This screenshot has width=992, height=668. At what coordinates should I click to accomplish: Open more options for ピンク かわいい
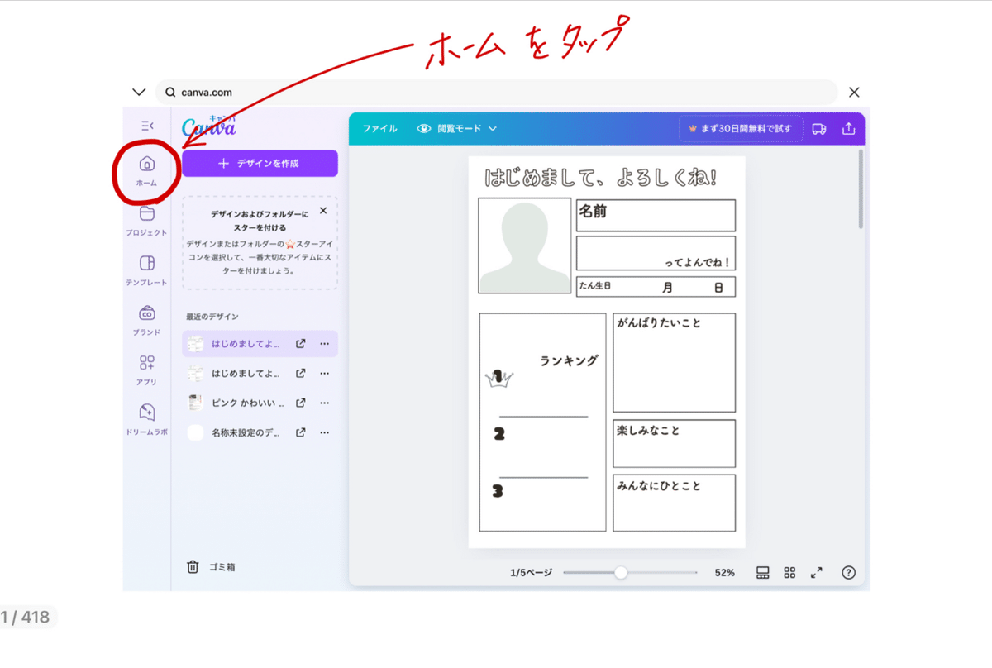pyautogui.click(x=325, y=403)
